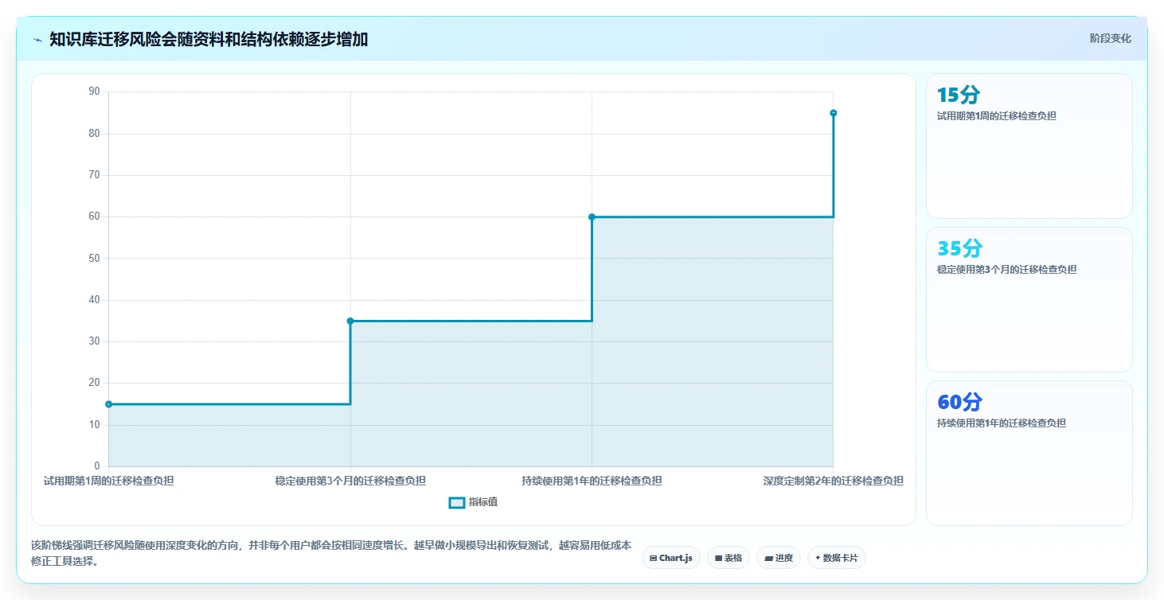Click the 表格 tag
1164x600 pixels.
point(728,558)
